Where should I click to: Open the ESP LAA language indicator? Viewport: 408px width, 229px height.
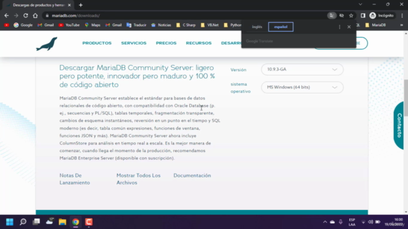pyautogui.click(x=352, y=222)
